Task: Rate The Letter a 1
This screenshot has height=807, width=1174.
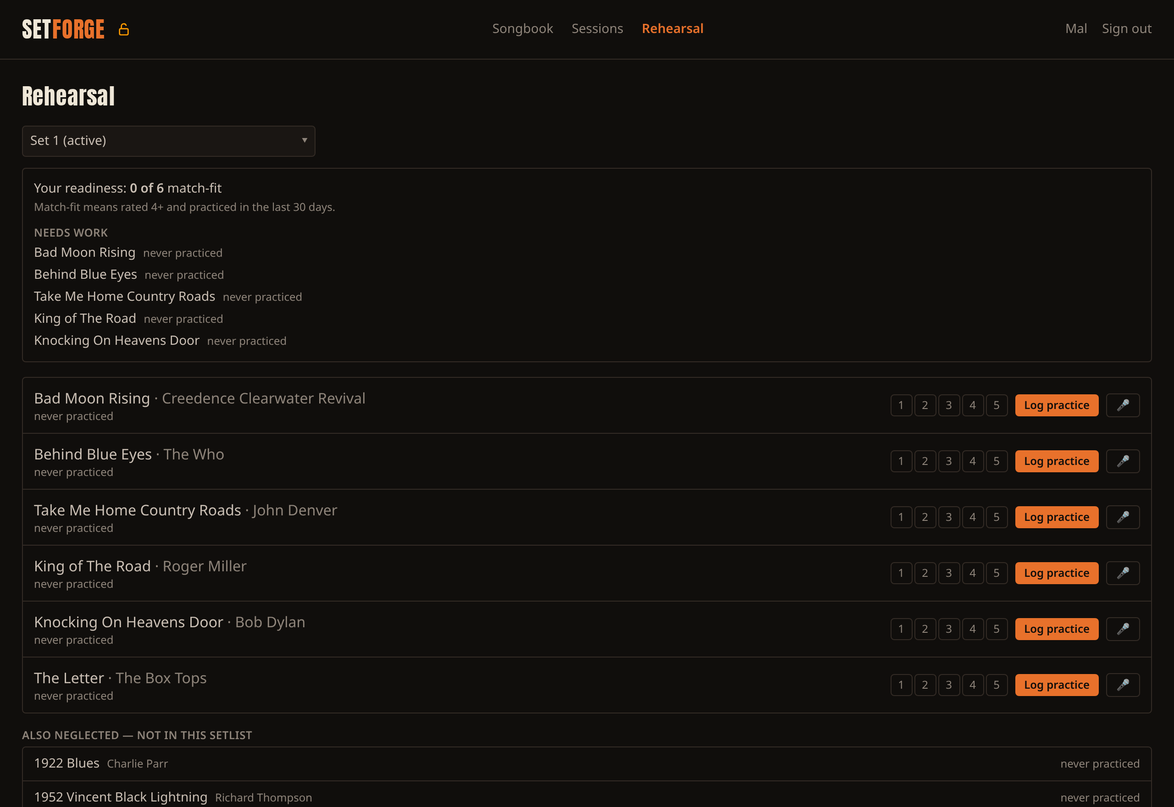Action: (x=901, y=685)
